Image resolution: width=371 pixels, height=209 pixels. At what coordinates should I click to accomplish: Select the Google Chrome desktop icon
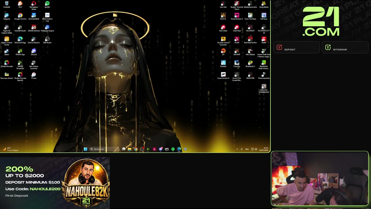tap(20, 17)
